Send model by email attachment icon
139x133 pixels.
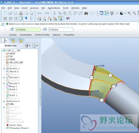click(x=26, y=13)
